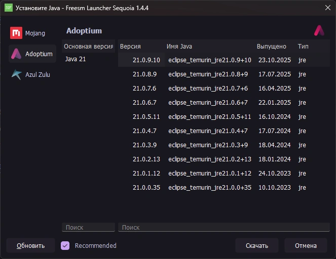Sort by the Выпущено column header
This screenshot has width=336, height=259.
(x=275, y=46)
